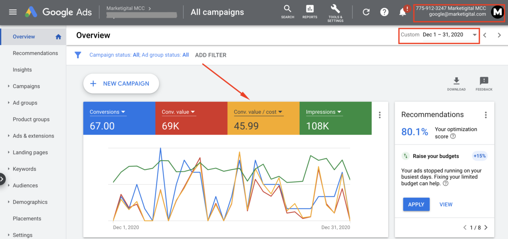Open the Conversions metric dropdown
The image size is (508, 239).
coord(108,112)
